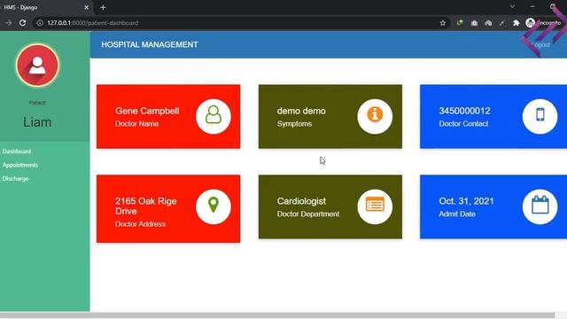Click the Oct. 31, 2021 admit date text

(466, 201)
